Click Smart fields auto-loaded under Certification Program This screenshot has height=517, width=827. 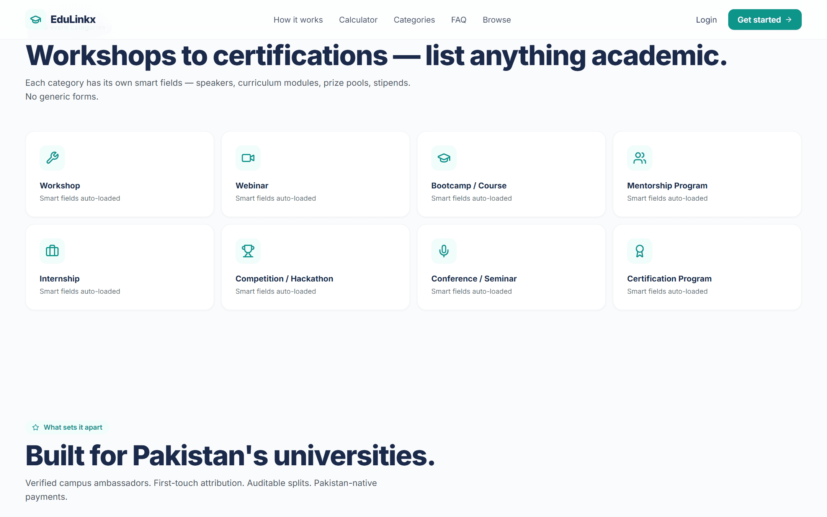pyautogui.click(x=667, y=291)
